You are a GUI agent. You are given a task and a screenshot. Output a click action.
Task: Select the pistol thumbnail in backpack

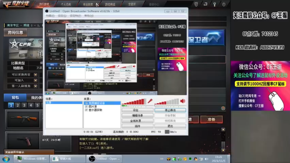tap(23, 141)
